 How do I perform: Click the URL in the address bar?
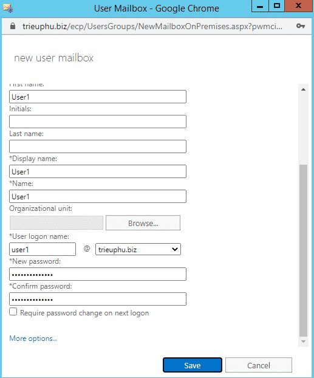[x=152, y=26]
